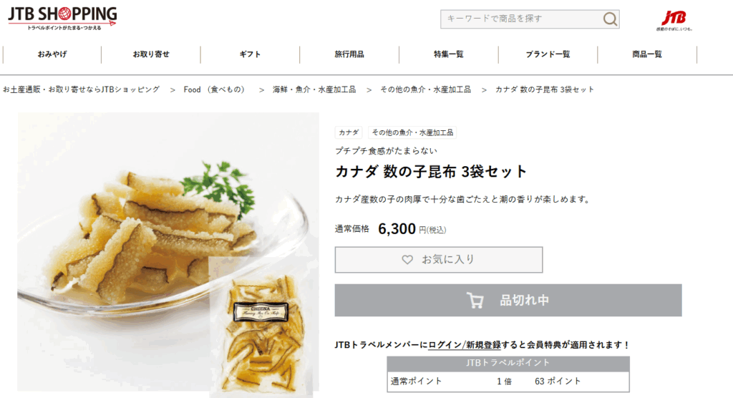
Task: Select the ギフト navigation item
Action: [250, 54]
